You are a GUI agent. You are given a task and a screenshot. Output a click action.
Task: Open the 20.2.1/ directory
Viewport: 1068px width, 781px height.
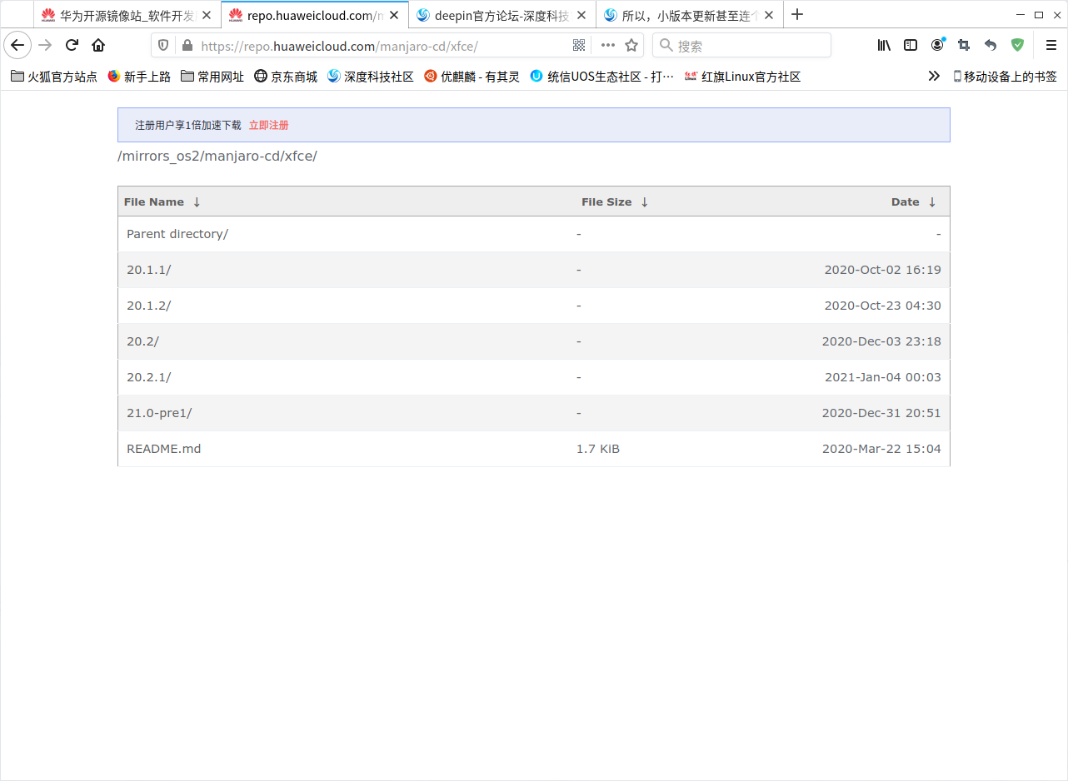(148, 377)
